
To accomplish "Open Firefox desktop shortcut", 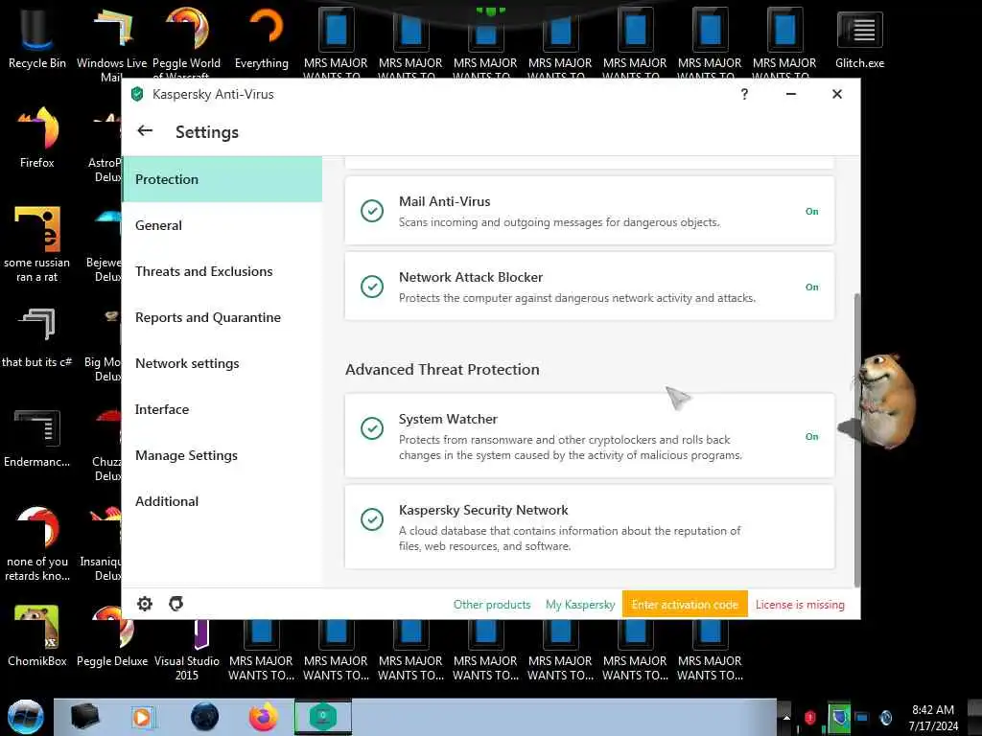I will (37, 137).
